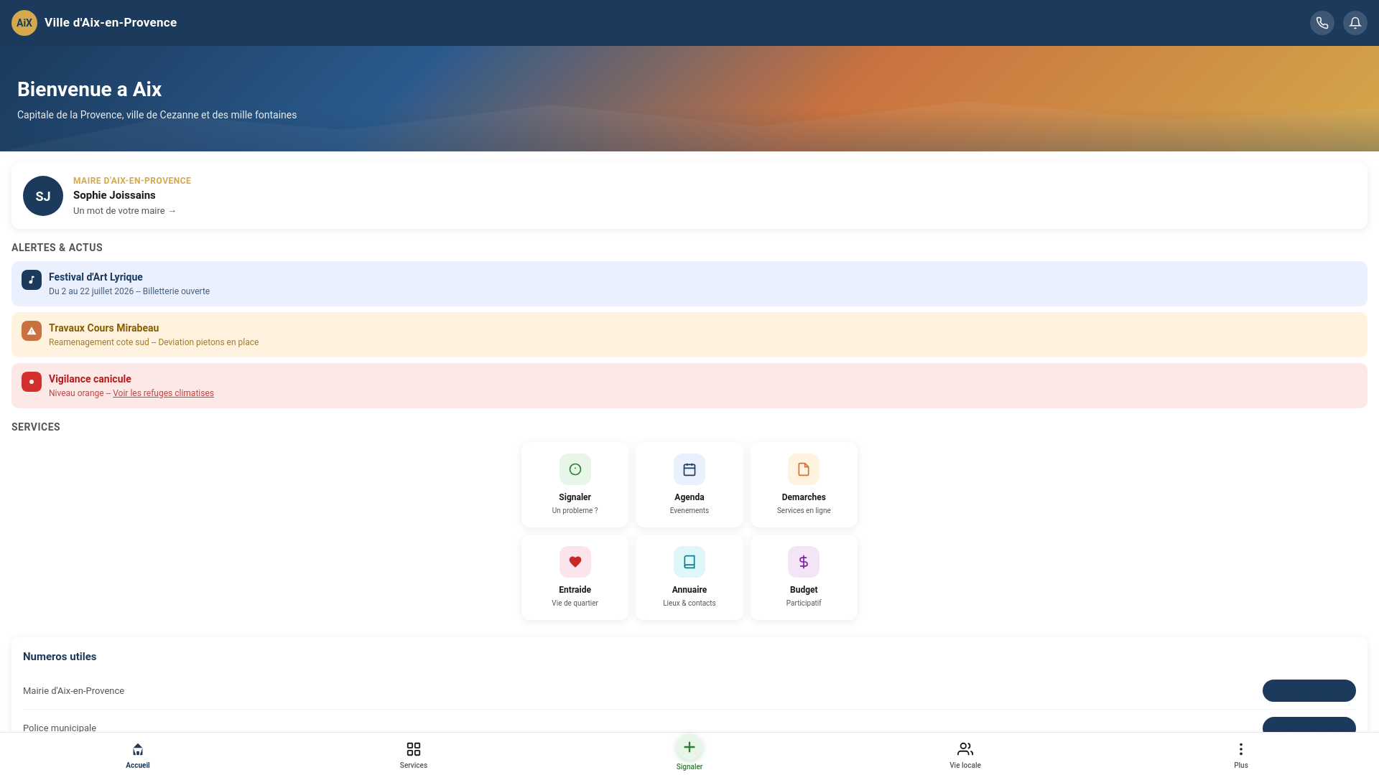Click 'Niveau orange' alert text

pyautogui.click(x=76, y=393)
